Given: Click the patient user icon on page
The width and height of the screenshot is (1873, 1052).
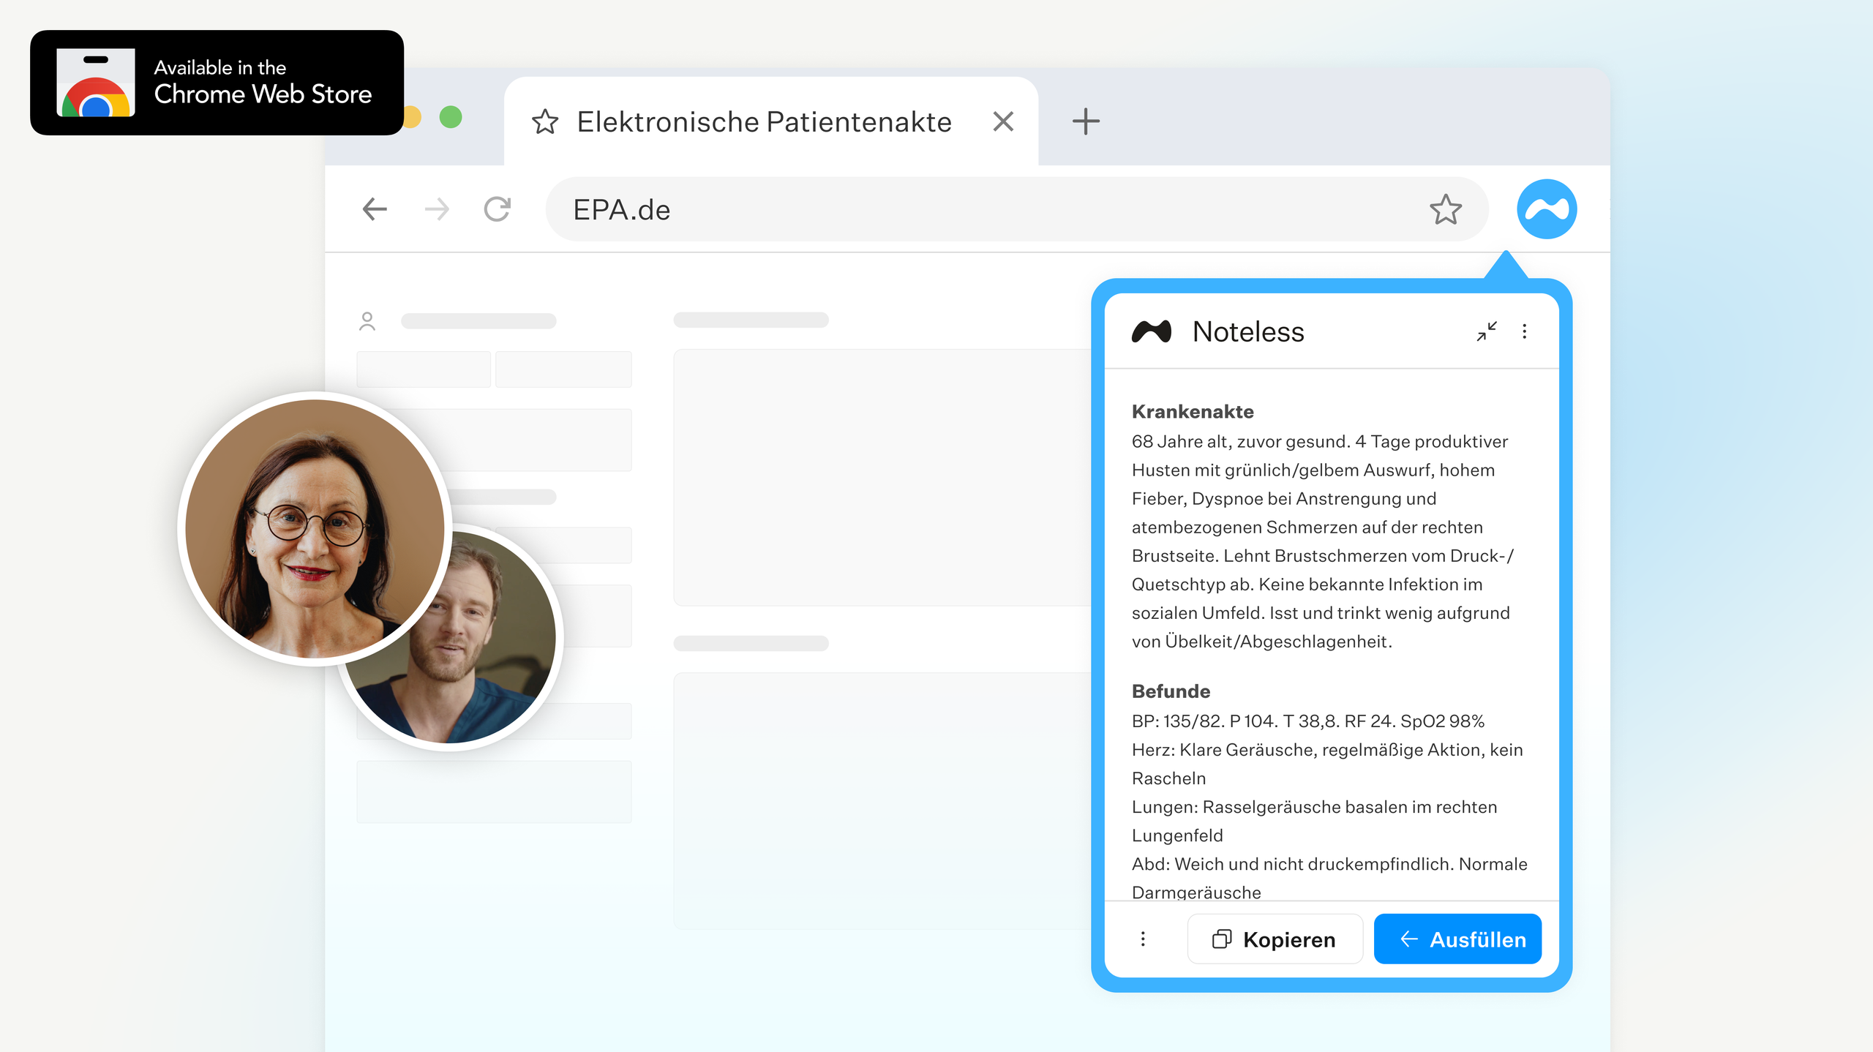Looking at the screenshot, I should click(x=367, y=321).
